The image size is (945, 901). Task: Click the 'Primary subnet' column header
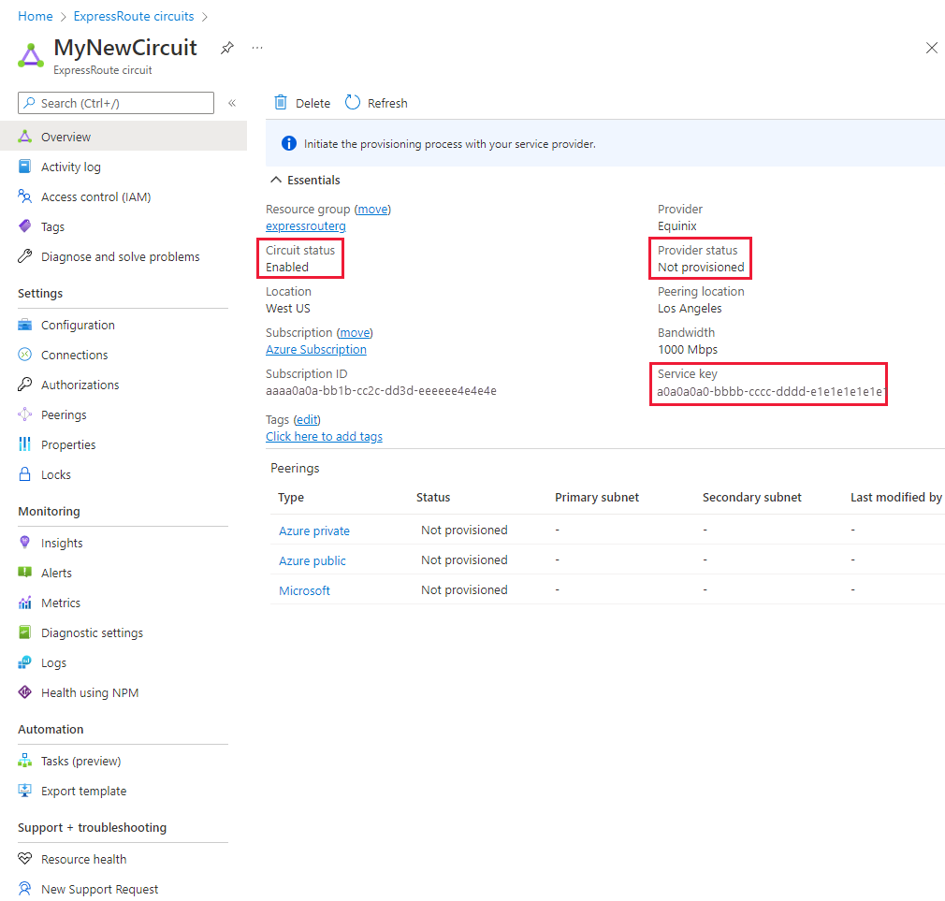(597, 497)
